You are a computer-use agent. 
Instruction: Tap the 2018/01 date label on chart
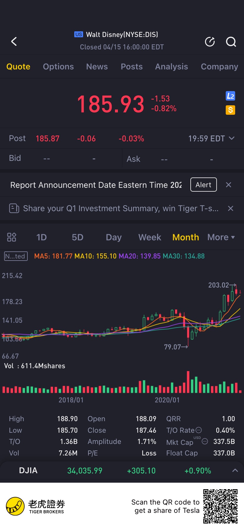tap(71, 400)
